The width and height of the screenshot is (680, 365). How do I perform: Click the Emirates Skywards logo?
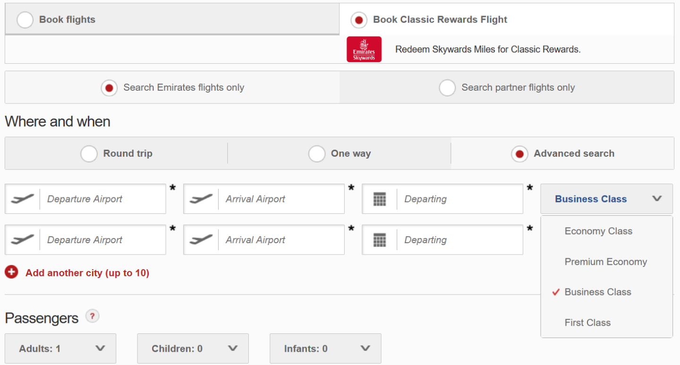tap(364, 50)
